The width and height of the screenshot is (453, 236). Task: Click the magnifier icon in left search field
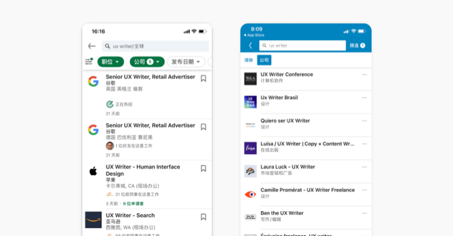[108, 46]
